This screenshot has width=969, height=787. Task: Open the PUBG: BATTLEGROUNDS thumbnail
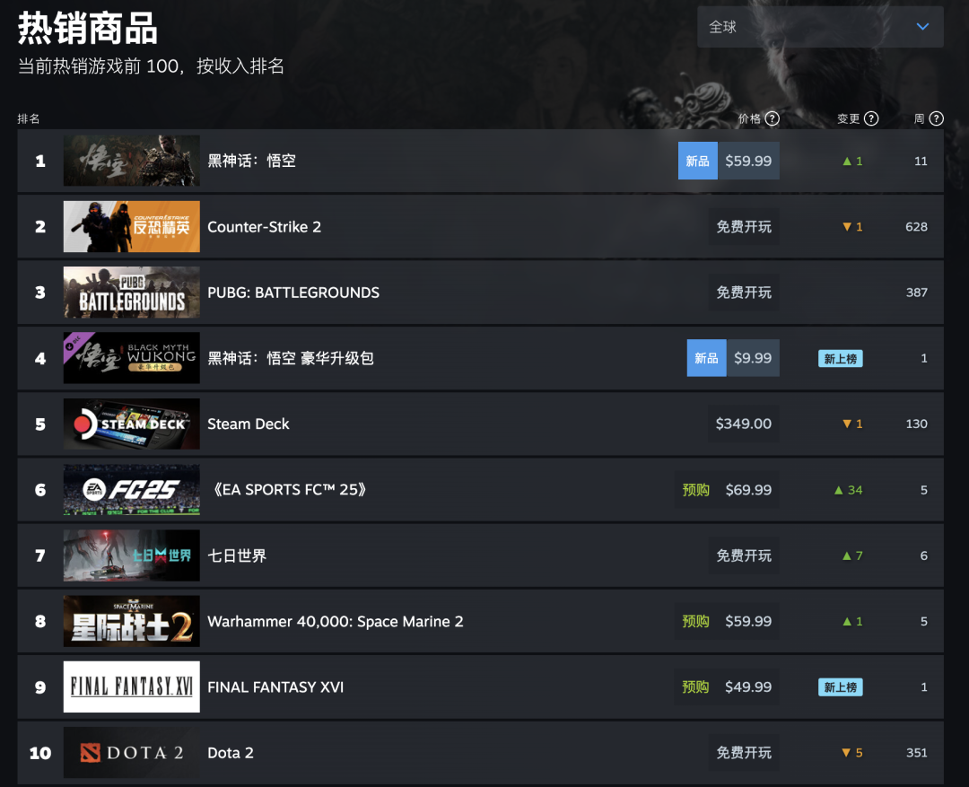click(132, 293)
